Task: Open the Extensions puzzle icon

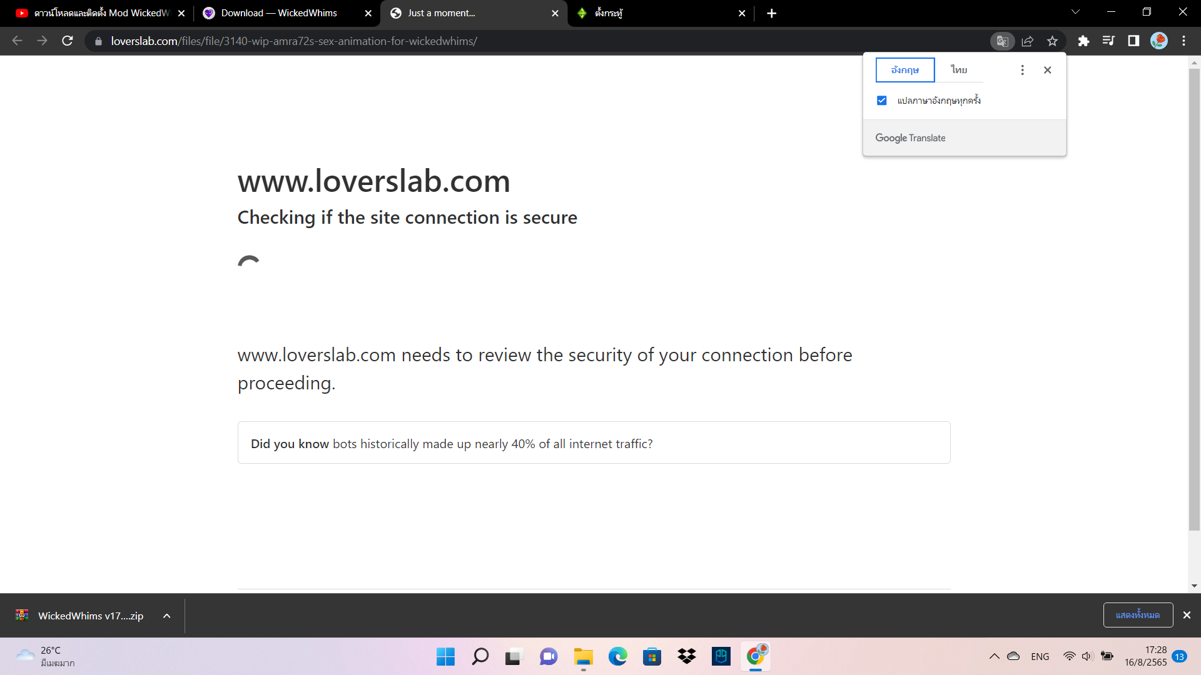Action: [x=1083, y=41]
